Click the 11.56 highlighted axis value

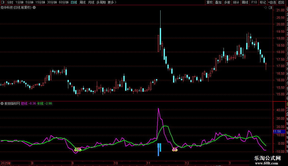[279, 132]
